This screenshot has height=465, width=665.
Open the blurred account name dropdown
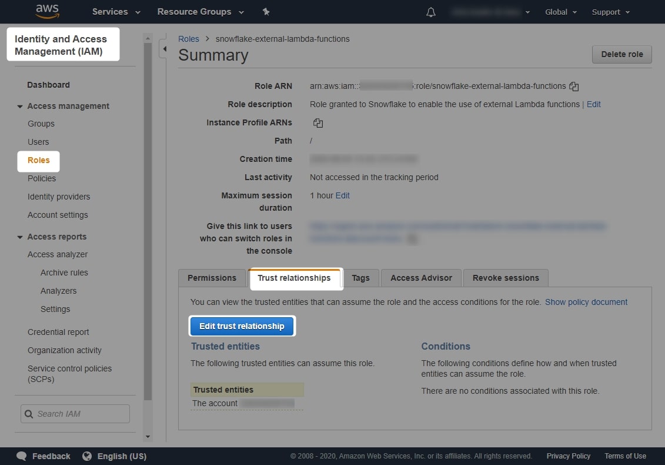coord(490,12)
